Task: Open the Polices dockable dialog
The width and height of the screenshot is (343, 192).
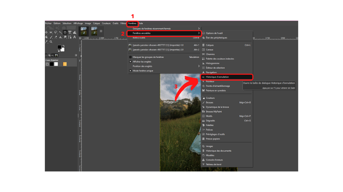Action: click(x=227, y=130)
